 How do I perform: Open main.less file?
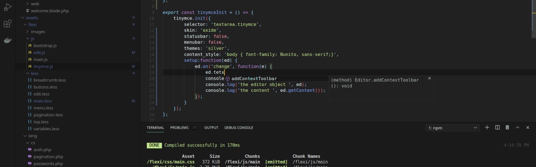(43, 101)
